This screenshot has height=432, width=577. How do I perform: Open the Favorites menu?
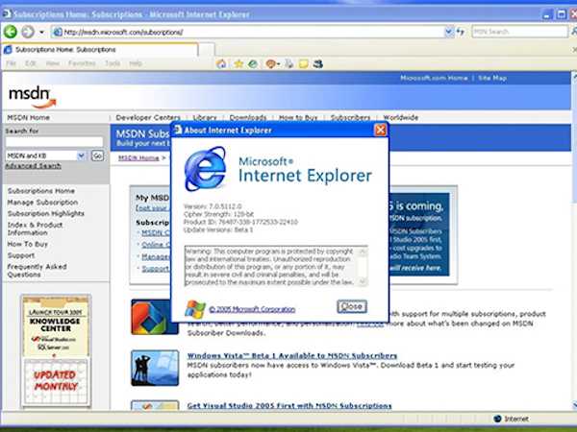82,63
